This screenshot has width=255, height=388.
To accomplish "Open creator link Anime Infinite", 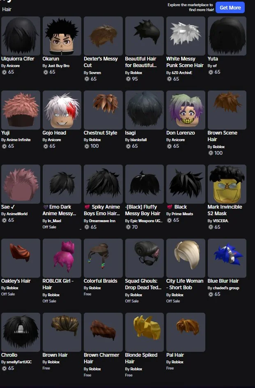I will click(18, 140).
